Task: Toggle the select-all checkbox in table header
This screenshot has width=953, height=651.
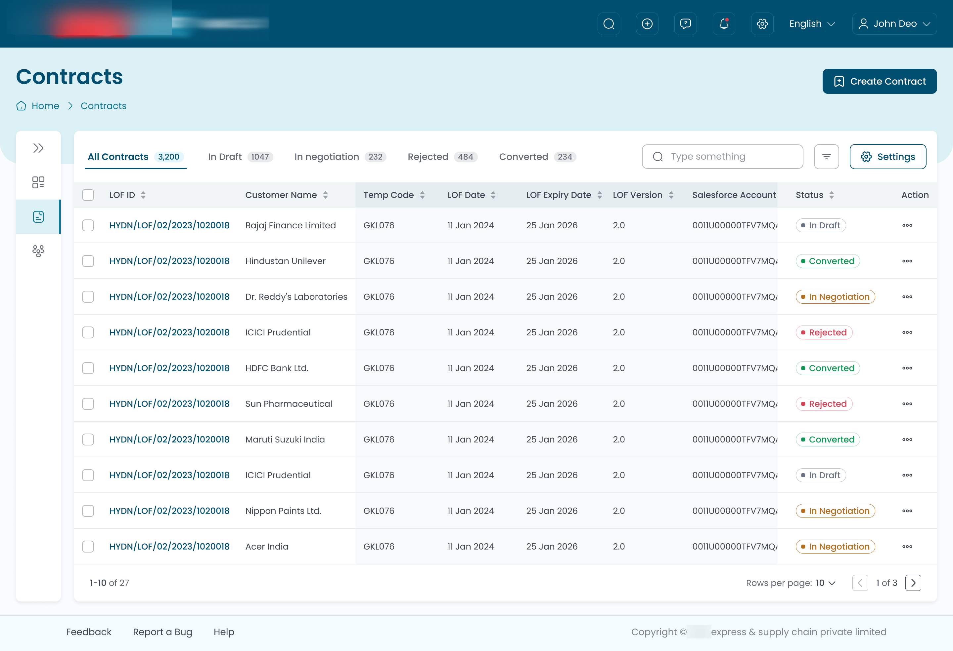Action: pyautogui.click(x=88, y=195)
